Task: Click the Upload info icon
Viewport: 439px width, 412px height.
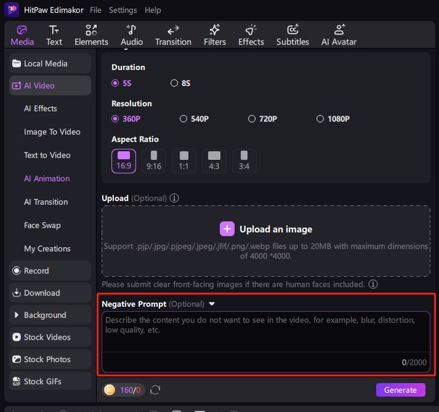Action: 174,198
